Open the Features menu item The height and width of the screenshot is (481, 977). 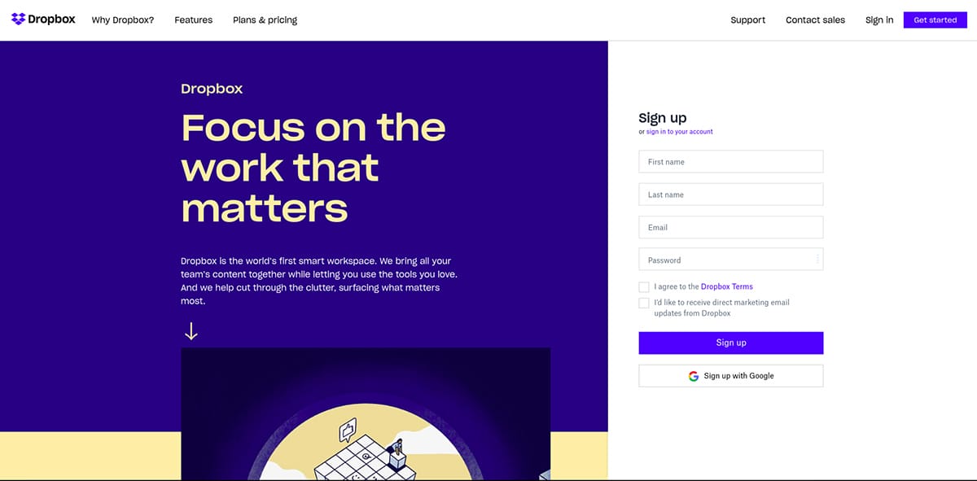coord(193,20)
